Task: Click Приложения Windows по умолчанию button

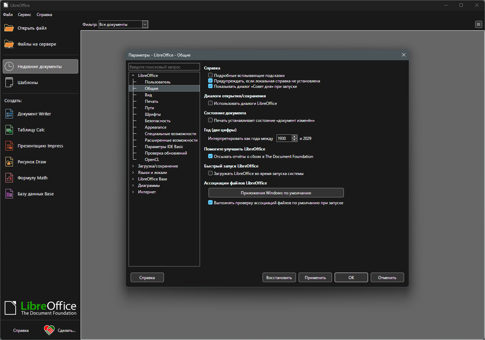Action: [x=276, y=193]
